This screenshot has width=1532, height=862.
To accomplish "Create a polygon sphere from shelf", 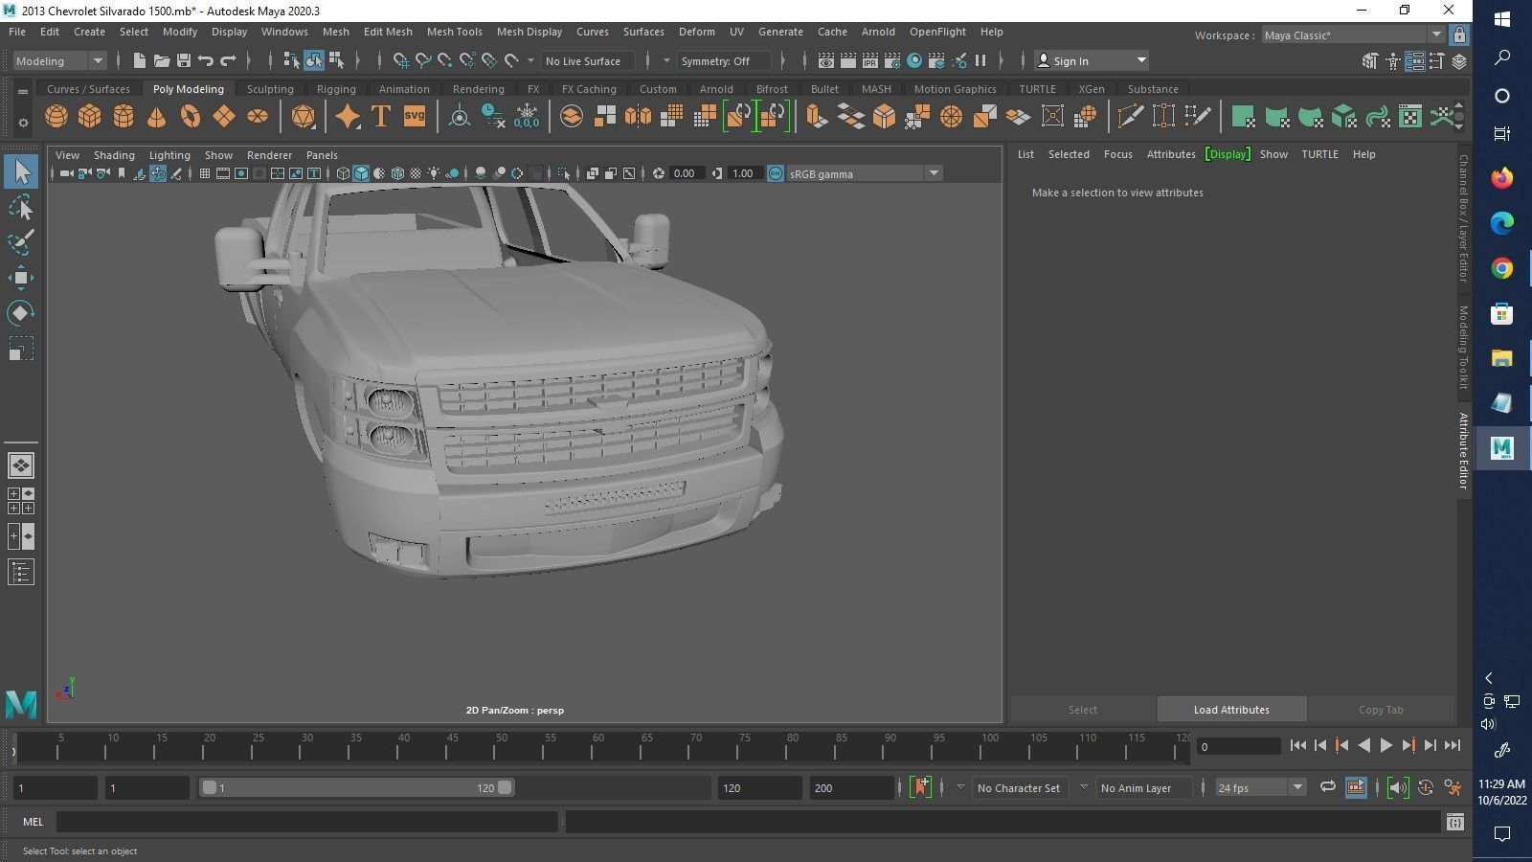I will pos(56,117).
